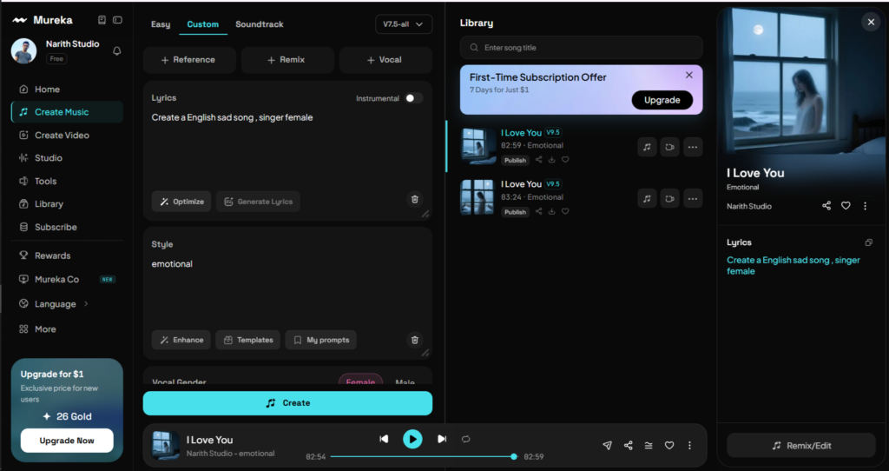Collapse sidebar using the panel icon
The width and height of the screenshot is (889, 471).
117,20
